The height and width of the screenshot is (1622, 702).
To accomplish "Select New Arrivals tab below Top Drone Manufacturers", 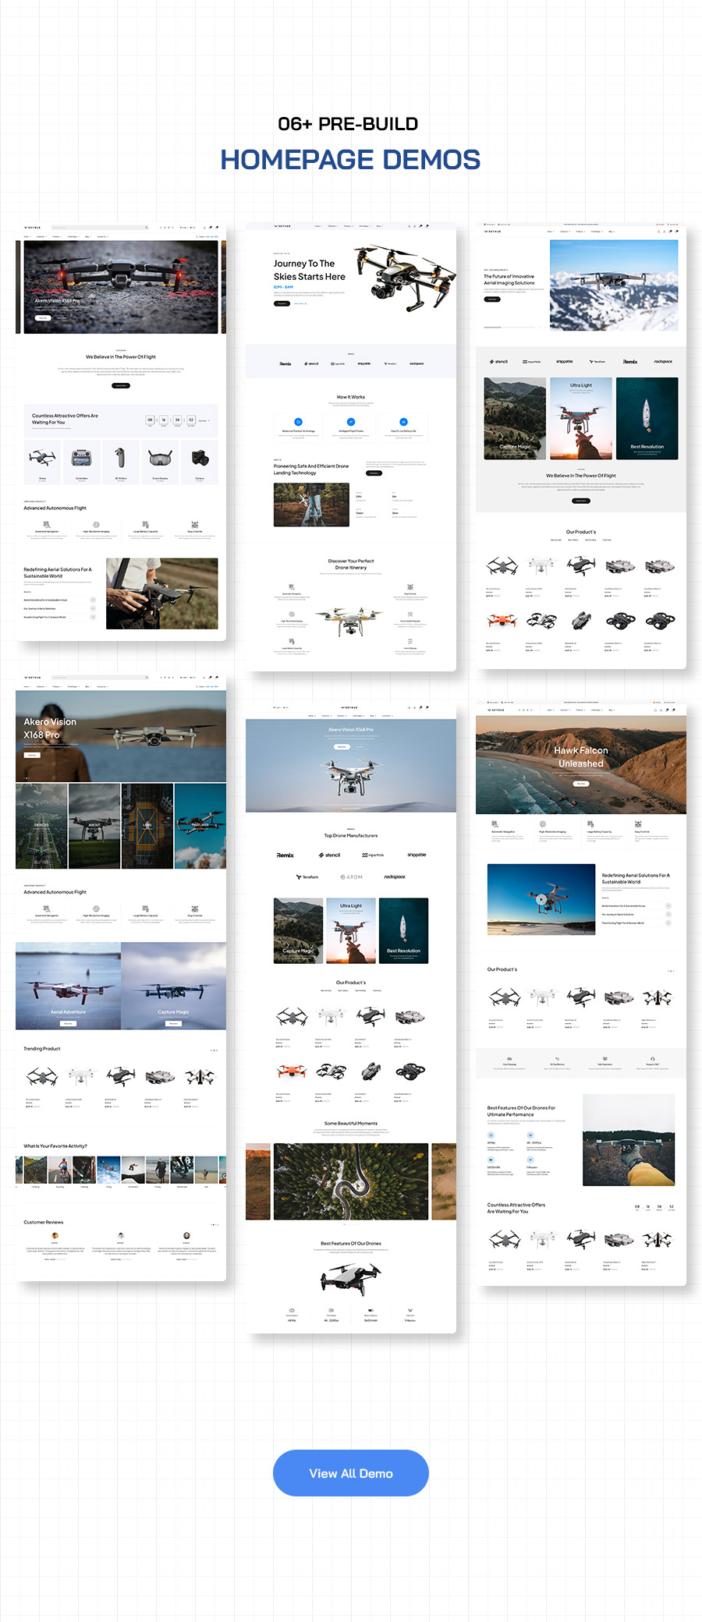I will [x=326, y=990].
